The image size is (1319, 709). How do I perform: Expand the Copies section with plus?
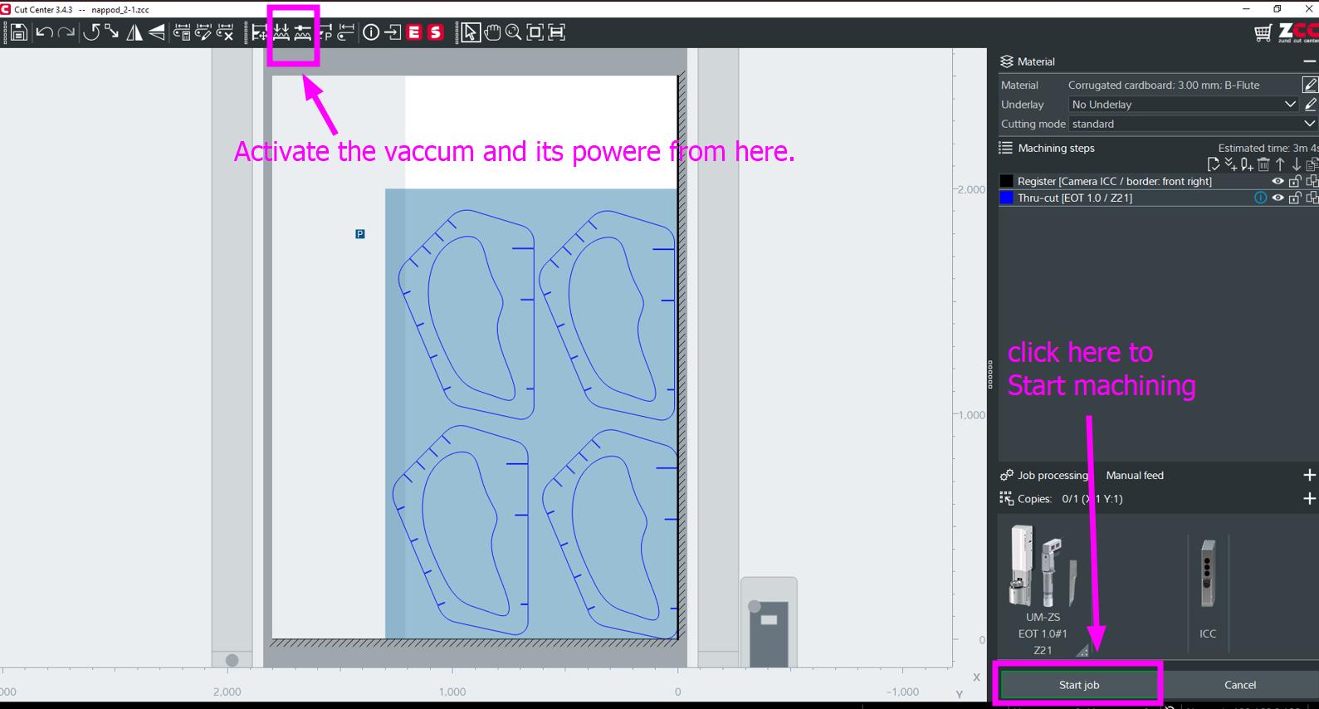(1309, 498)
